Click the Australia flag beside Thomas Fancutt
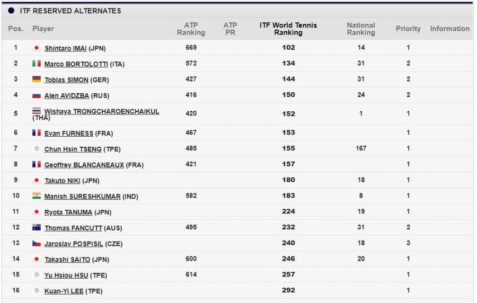Viewport: 477px width, 303px height. coord(37,228)
